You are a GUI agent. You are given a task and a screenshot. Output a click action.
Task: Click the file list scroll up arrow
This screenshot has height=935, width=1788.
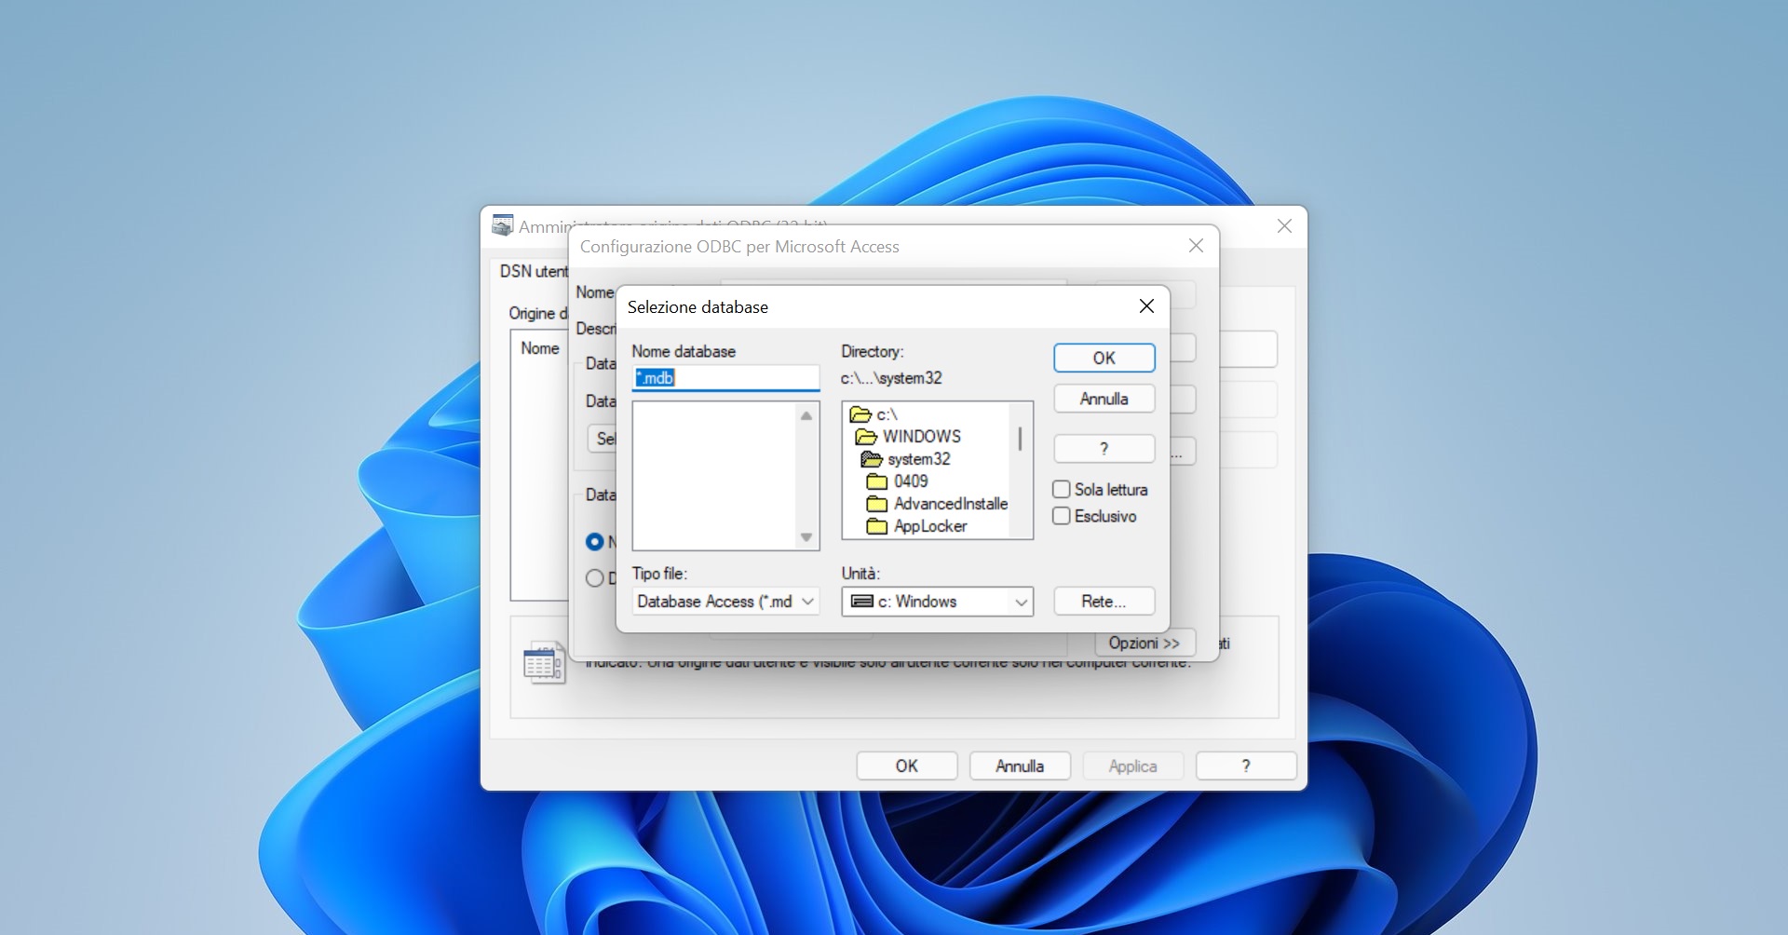pos(806,415)
